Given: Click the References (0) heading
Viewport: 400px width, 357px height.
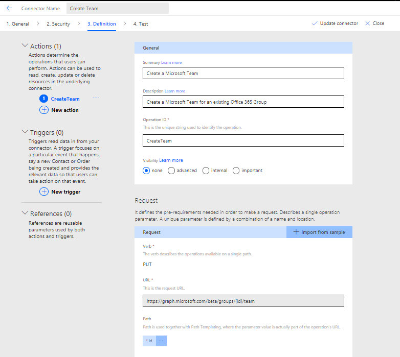Looking at the screenshot, I should (51, 213).
